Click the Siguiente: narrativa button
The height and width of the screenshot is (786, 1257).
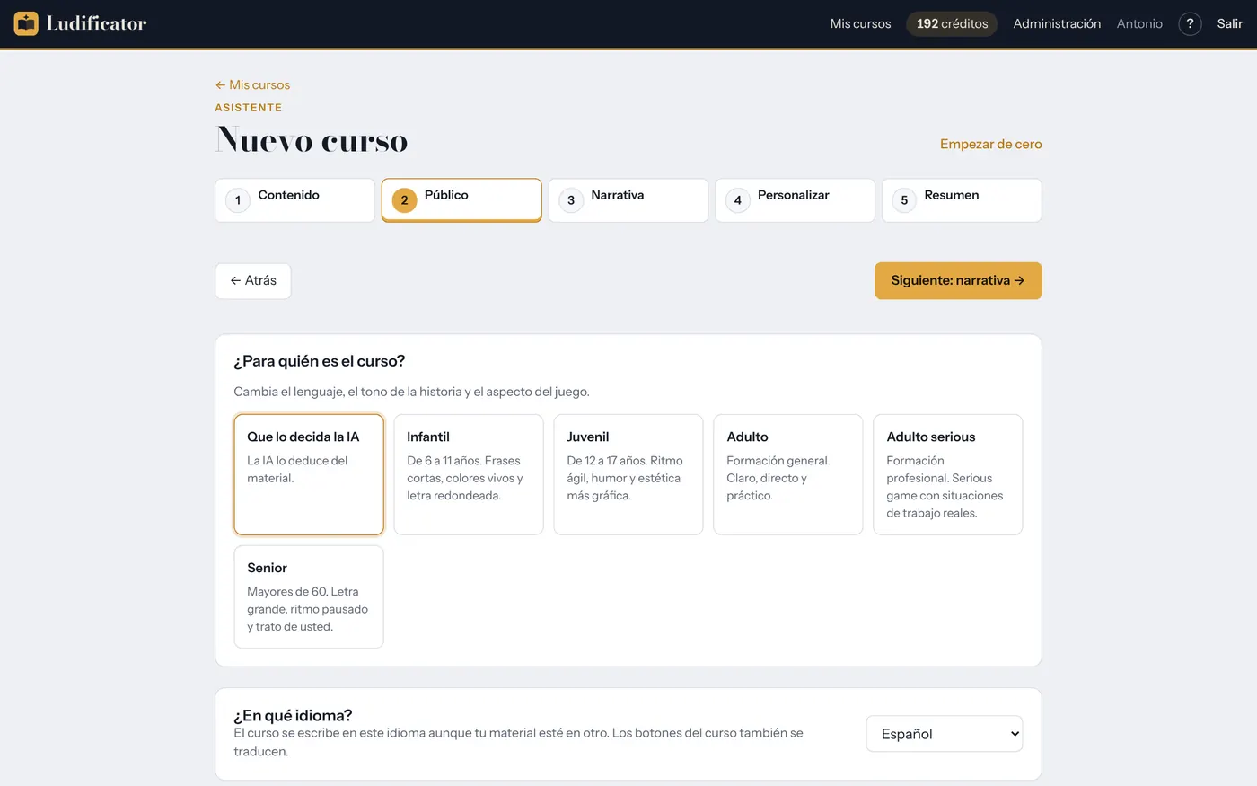tap(958, 281)
